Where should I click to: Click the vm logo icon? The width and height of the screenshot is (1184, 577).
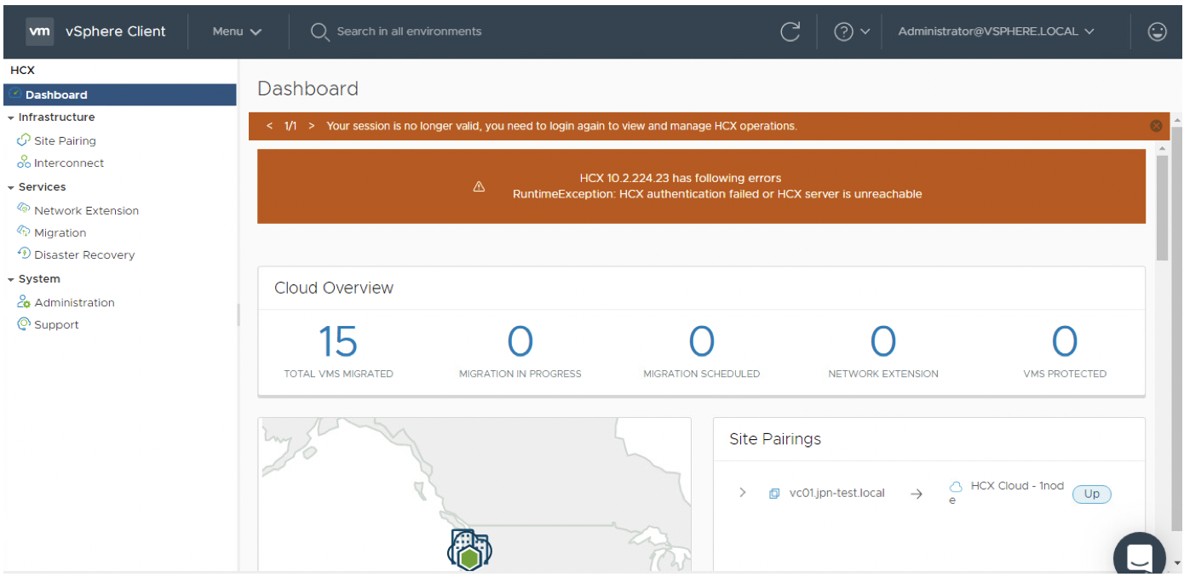click(39, 31)
